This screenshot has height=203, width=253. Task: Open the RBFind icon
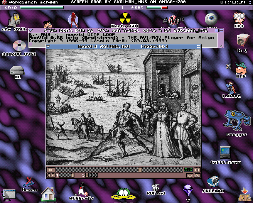(x=156, y=189)
